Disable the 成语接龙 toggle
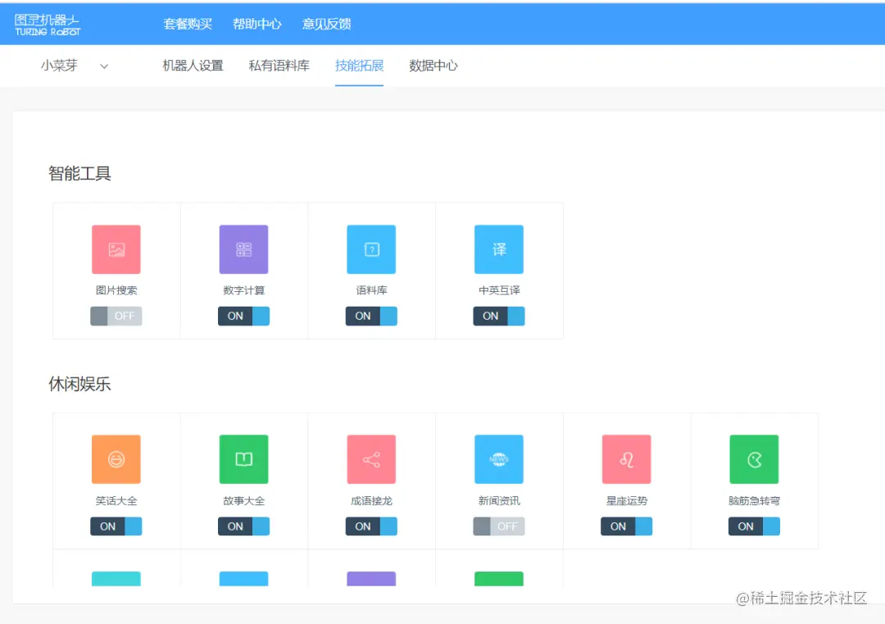This screenshot has height=624, width=885. click(371, 526)
